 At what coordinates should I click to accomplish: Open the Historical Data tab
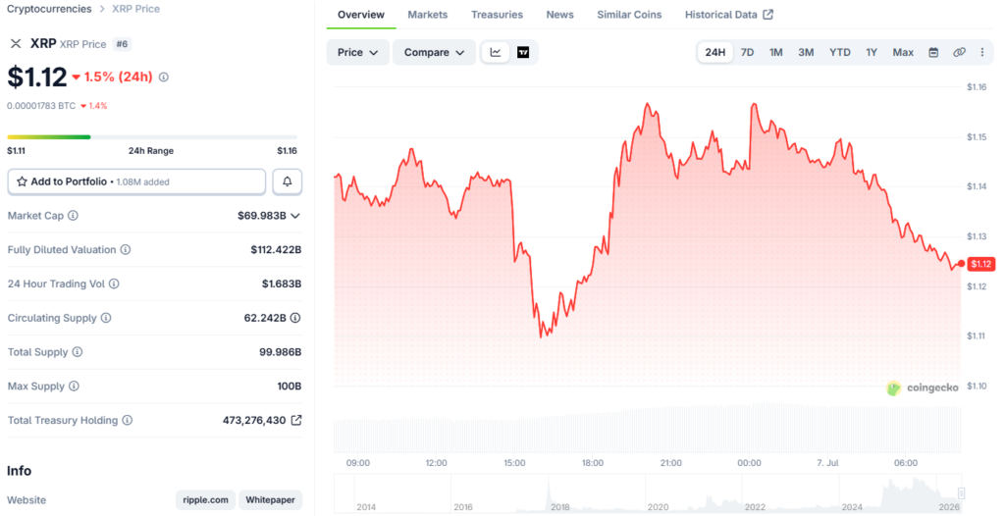click(x=729, y=15)
